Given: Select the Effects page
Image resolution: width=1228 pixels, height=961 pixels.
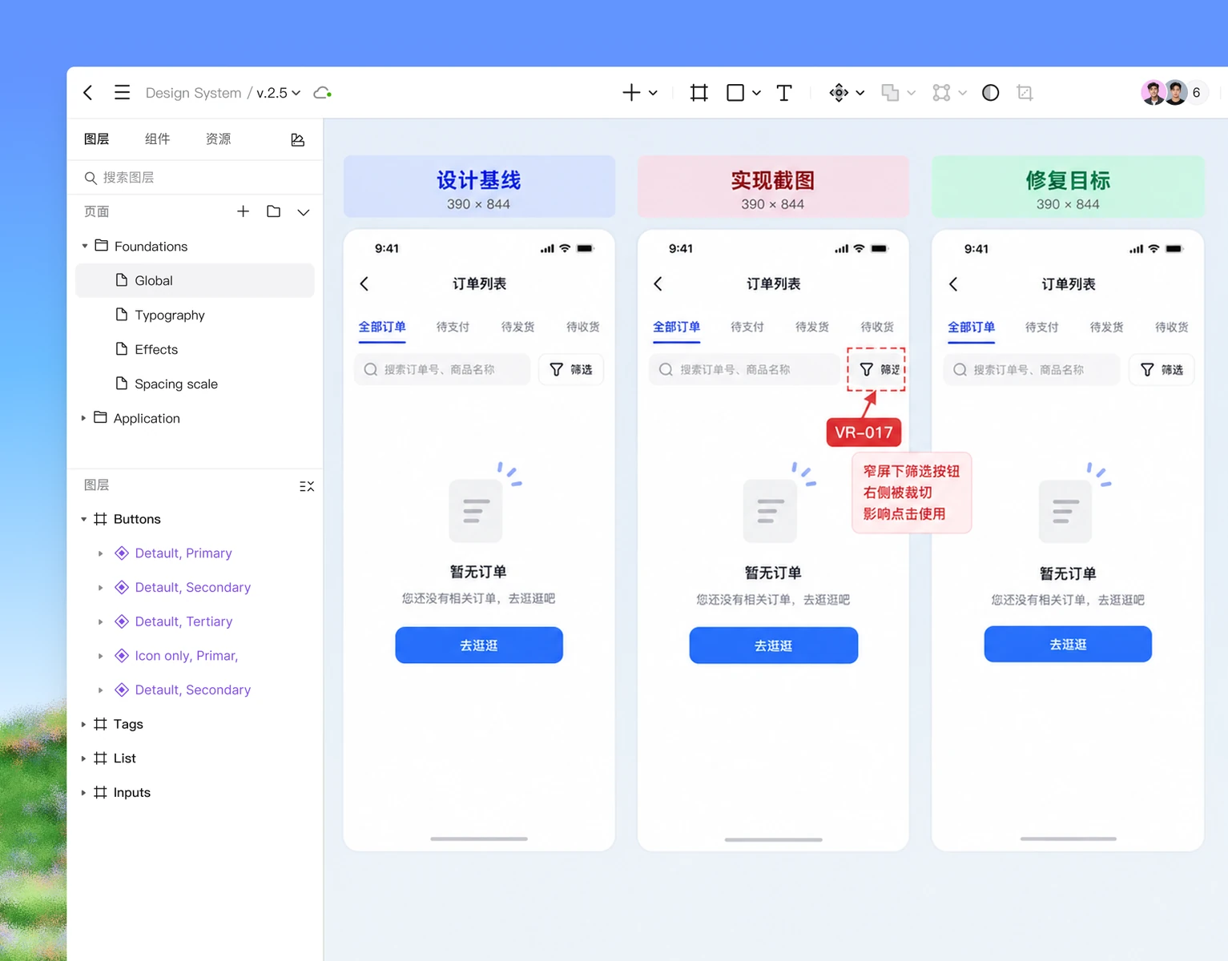Looking at the screenshot, I should 195,349.
